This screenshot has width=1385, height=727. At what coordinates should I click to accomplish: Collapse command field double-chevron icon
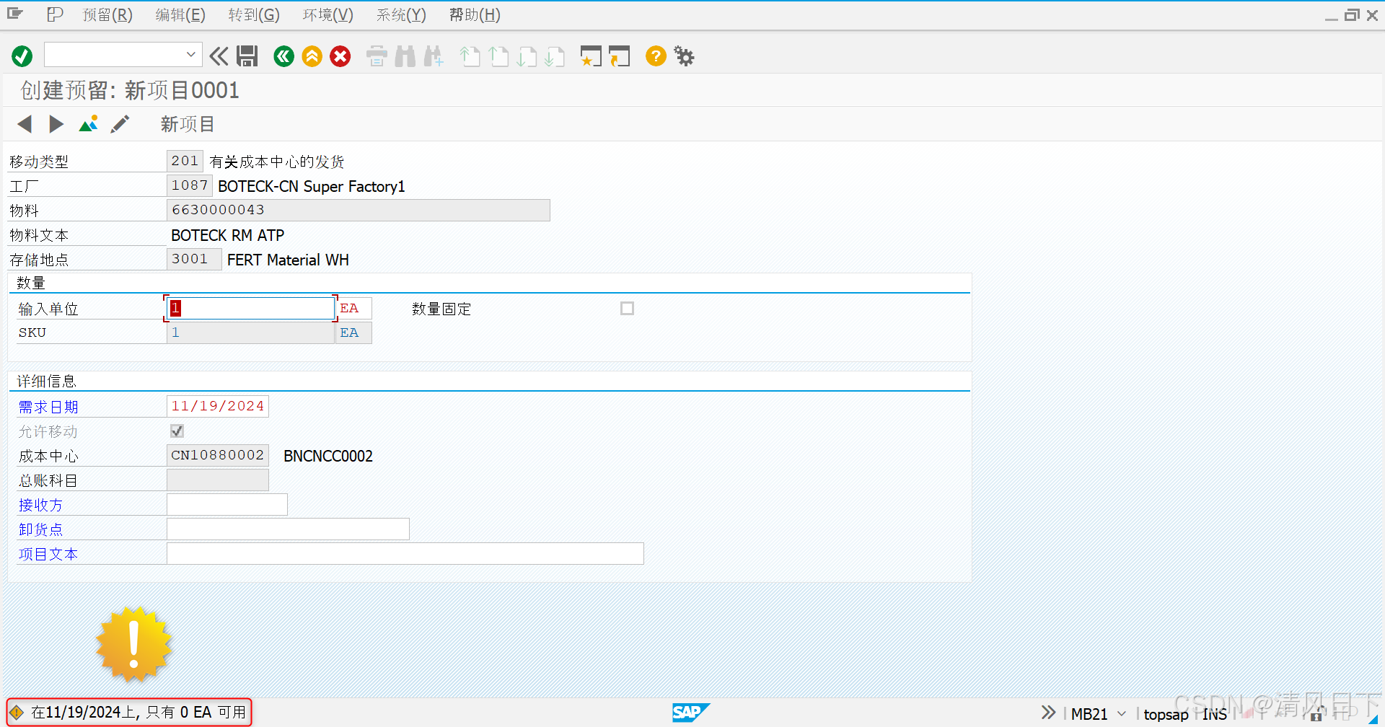tap(219, 56)
